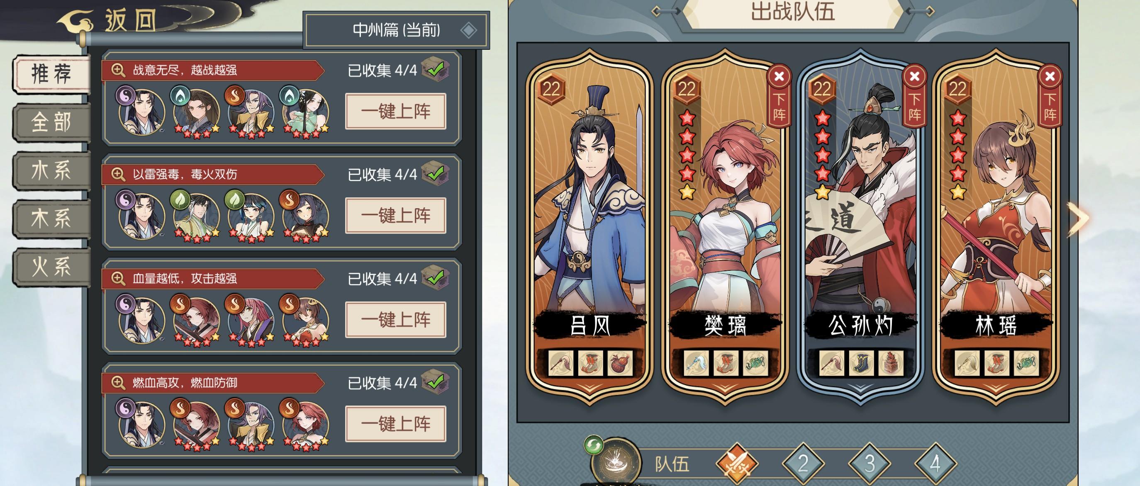Screen dimensions: 1140x486
Task: Open the 中州篇 (当前) chapter dropdown
Action: pyautogui.click(x=397, y=30)
